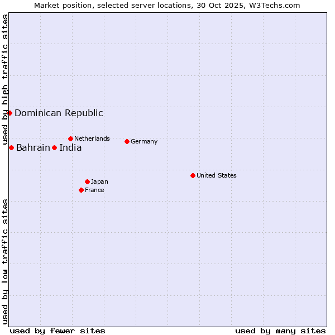
Task: Click the India label text
Action: click(x=70, y=148)
